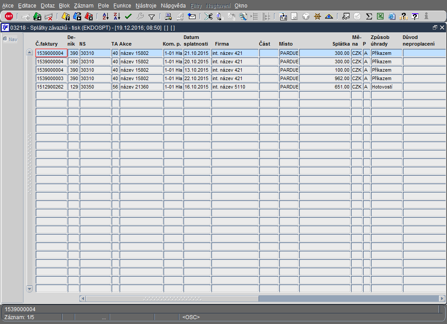Click the yellow enter-query icon
Screen dimensions: 447x324
coord(66,16)
